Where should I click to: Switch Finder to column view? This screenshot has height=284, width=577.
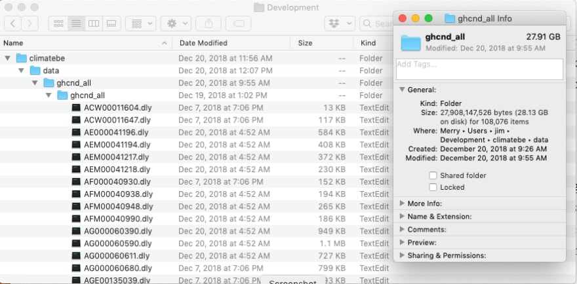[94, 24]
